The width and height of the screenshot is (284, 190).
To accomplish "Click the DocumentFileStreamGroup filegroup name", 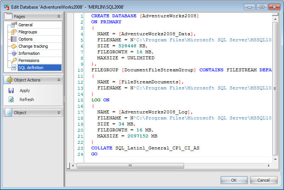I will pos(159,70).
